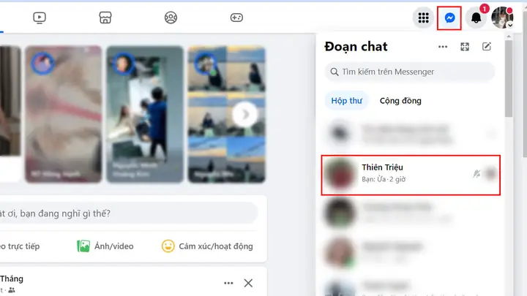Open the Thiên Triệu conversation
The width and height of the screenshot is (527, 296).
[x=411, y=175]
